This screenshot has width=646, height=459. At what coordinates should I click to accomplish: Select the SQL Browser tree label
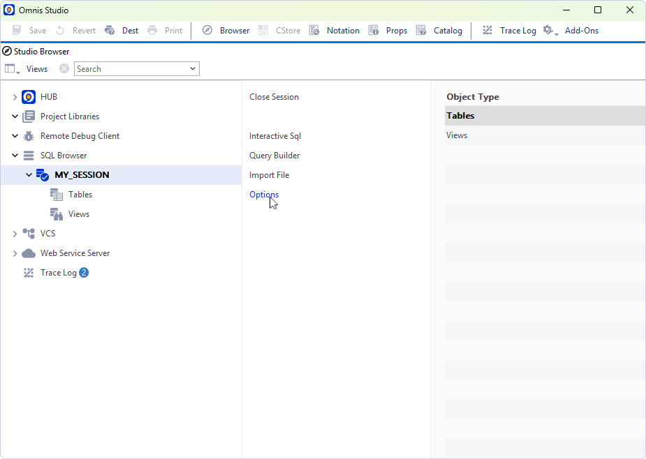[x=64, y=156]
